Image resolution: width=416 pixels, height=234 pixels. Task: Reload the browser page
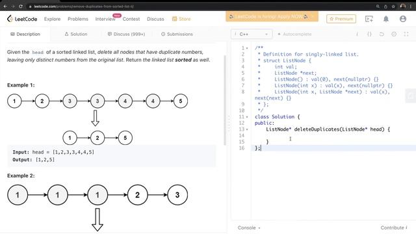21,6
